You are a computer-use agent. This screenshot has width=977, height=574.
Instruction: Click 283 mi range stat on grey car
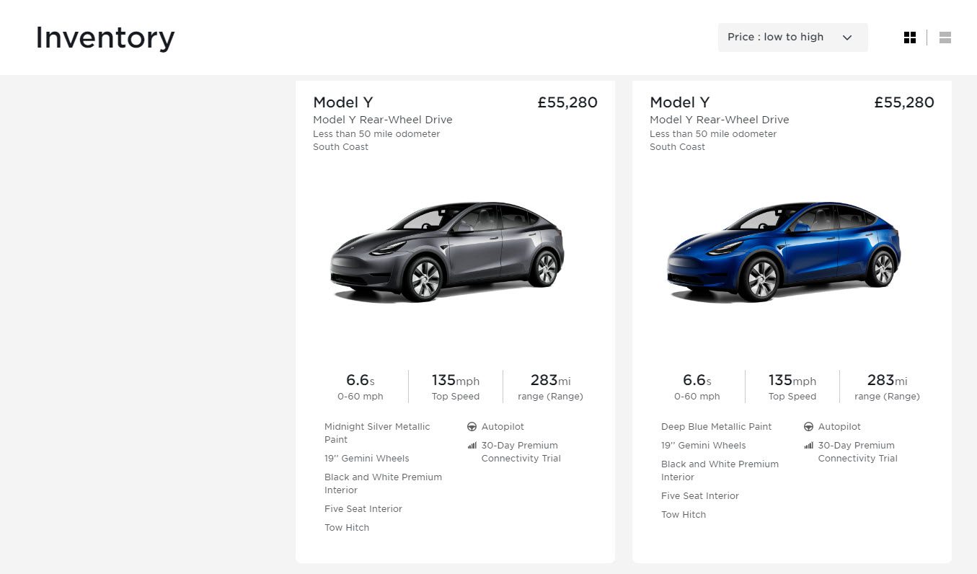550,387
